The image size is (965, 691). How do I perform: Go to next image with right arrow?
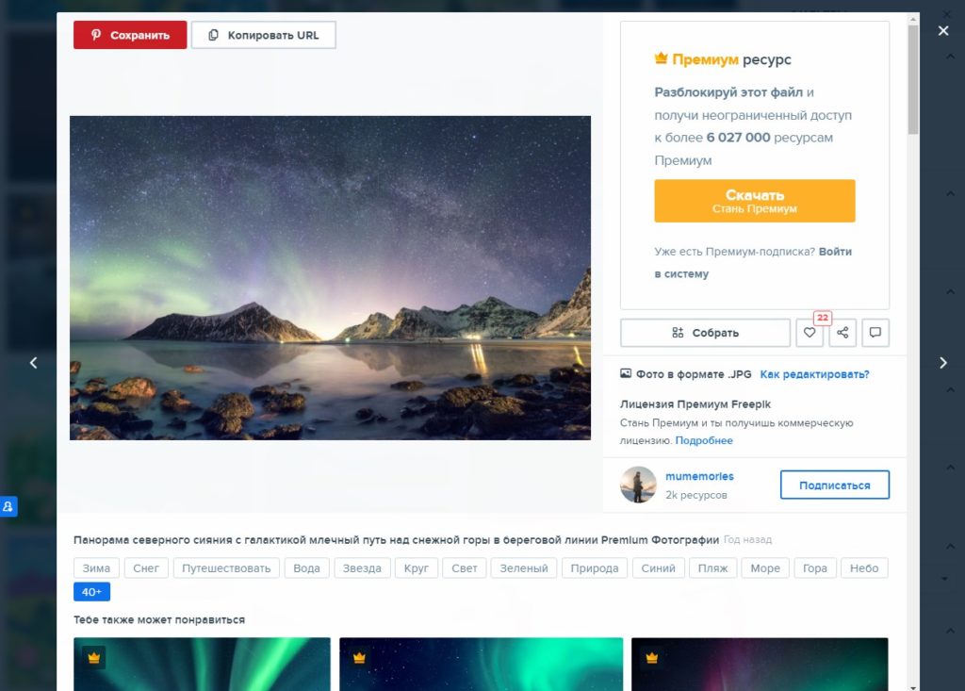coord(942,363)
